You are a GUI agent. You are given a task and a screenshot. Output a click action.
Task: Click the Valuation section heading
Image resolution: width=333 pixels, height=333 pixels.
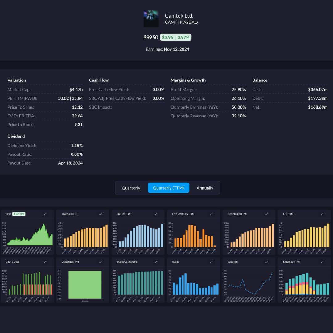click(17, 80)
